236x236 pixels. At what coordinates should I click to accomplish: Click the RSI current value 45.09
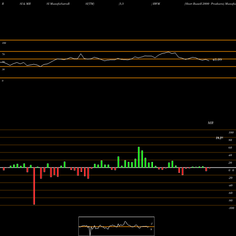pos(217,59)
